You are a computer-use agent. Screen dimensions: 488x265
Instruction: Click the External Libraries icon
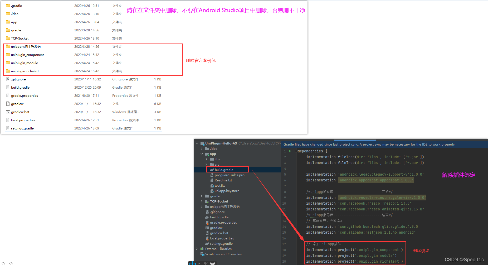coord(202,249)
